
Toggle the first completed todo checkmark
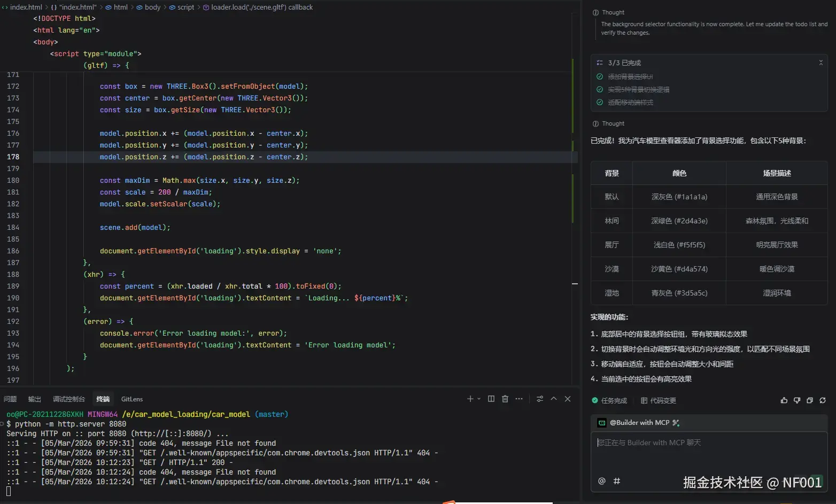click(600, 76)
